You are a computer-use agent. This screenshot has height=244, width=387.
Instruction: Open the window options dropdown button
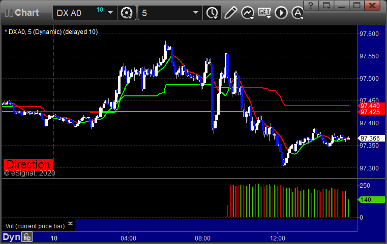pyautogui.click(x=326, y=6)
